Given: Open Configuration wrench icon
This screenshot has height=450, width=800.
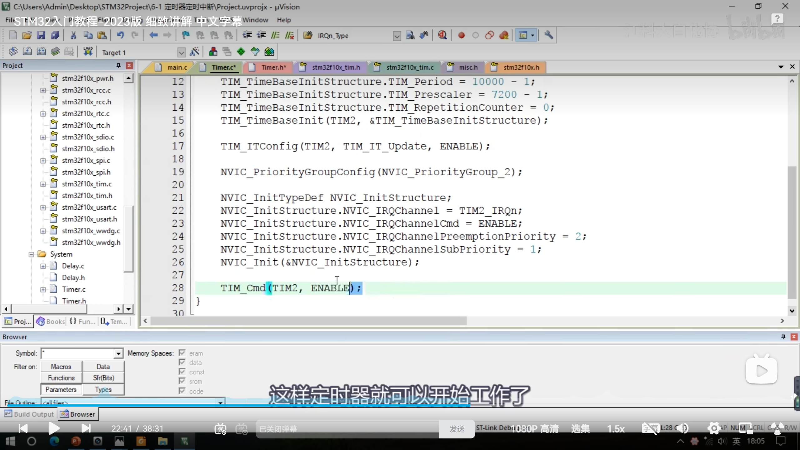Looking at the screenshot, I should coord(548,35).
